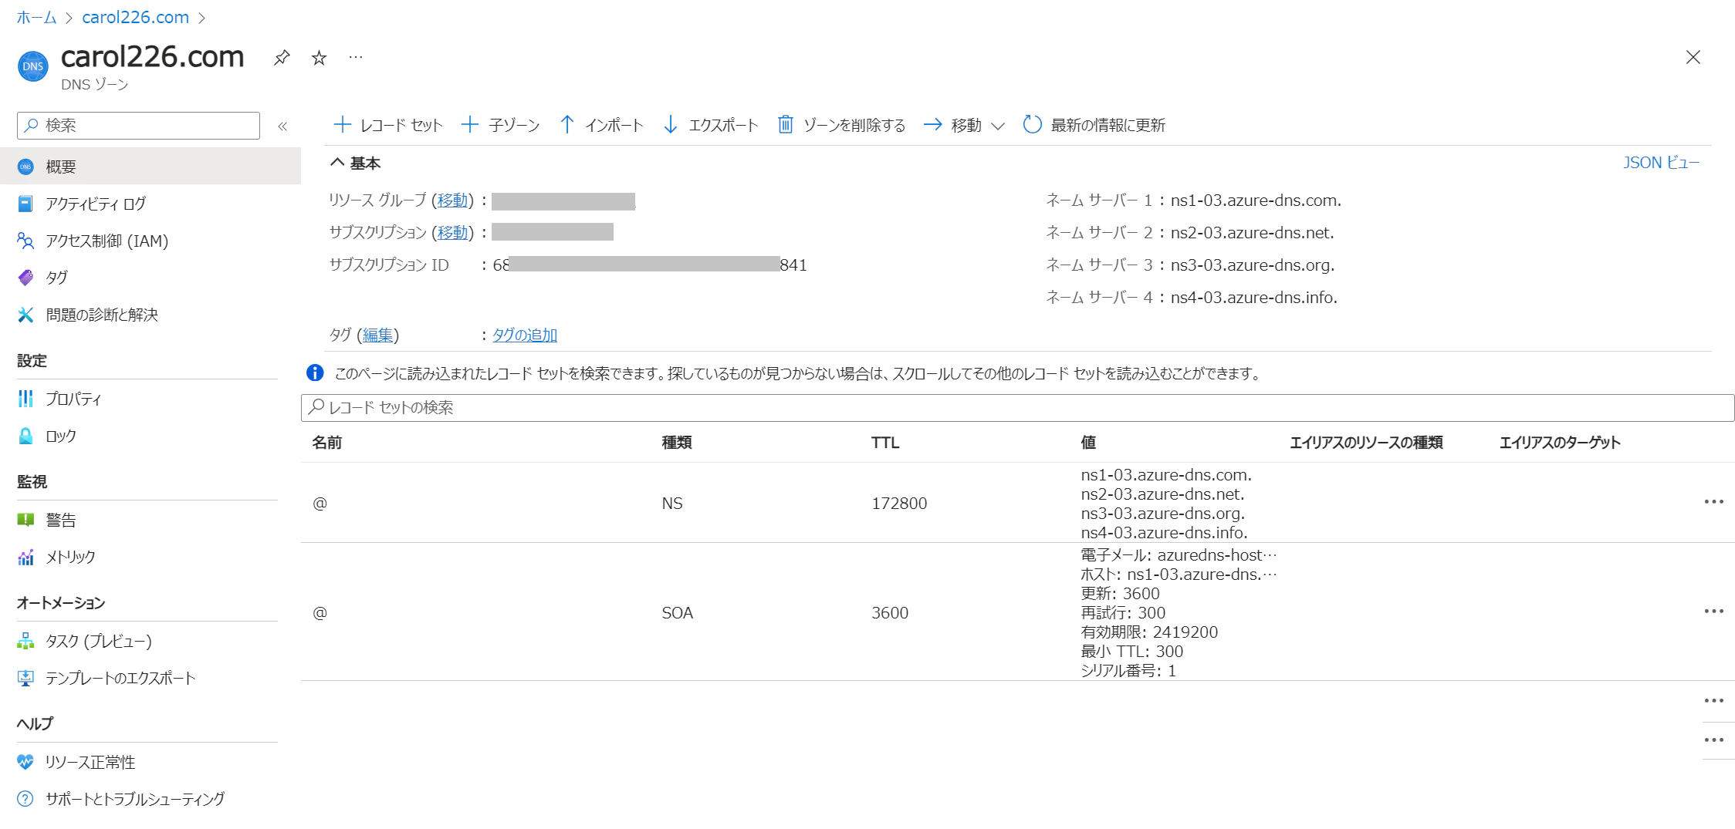This screenshot has width=1735, height=829.
Task: Refresh with 最新の情報に更新
Action: pyautogui.click(x=1094, y=125)
